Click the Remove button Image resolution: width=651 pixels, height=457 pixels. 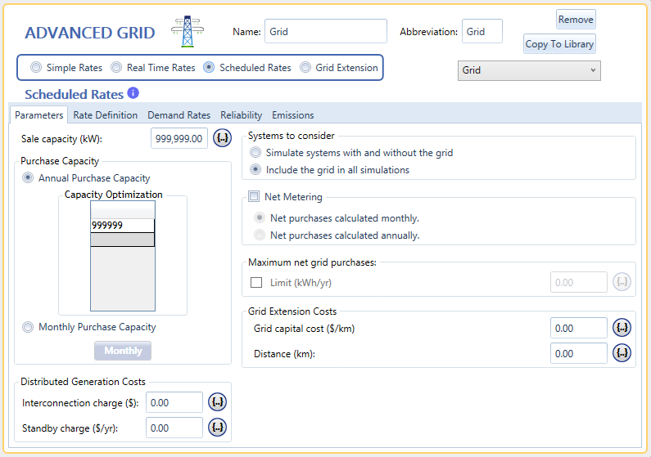[576, 20]
